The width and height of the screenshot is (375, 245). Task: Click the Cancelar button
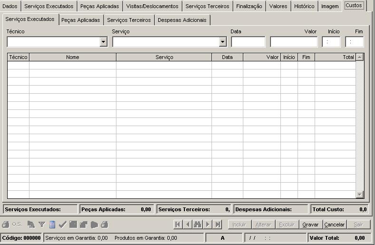click(x=334, y=225)
